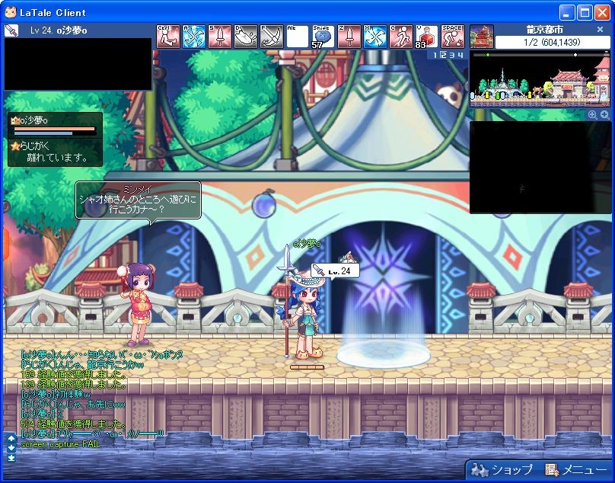
Task: Trigger the C-key dash skill
Action: click(x=401, y=37)
